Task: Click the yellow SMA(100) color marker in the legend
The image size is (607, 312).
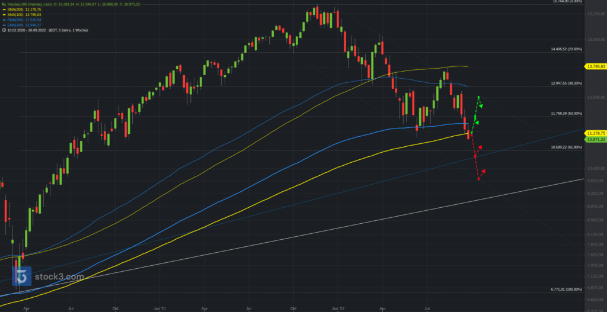Action: pos(4,15)
